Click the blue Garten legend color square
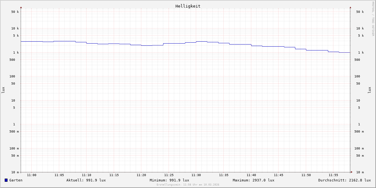 (x=6, y=180)
